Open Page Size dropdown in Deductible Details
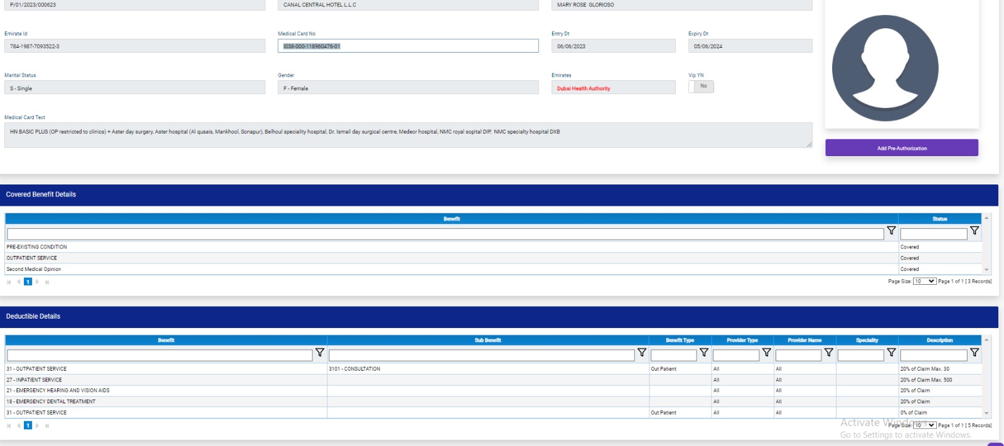Viewport: 1004px width, 446px height. (x=924, y=425)
